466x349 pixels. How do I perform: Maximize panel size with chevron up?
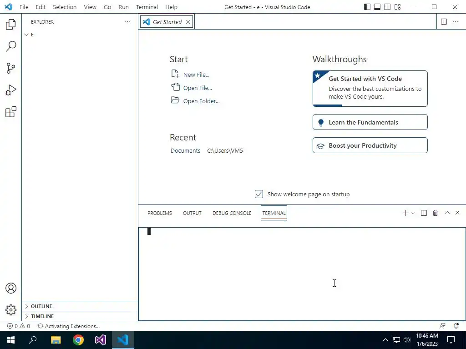pos(447,213)
